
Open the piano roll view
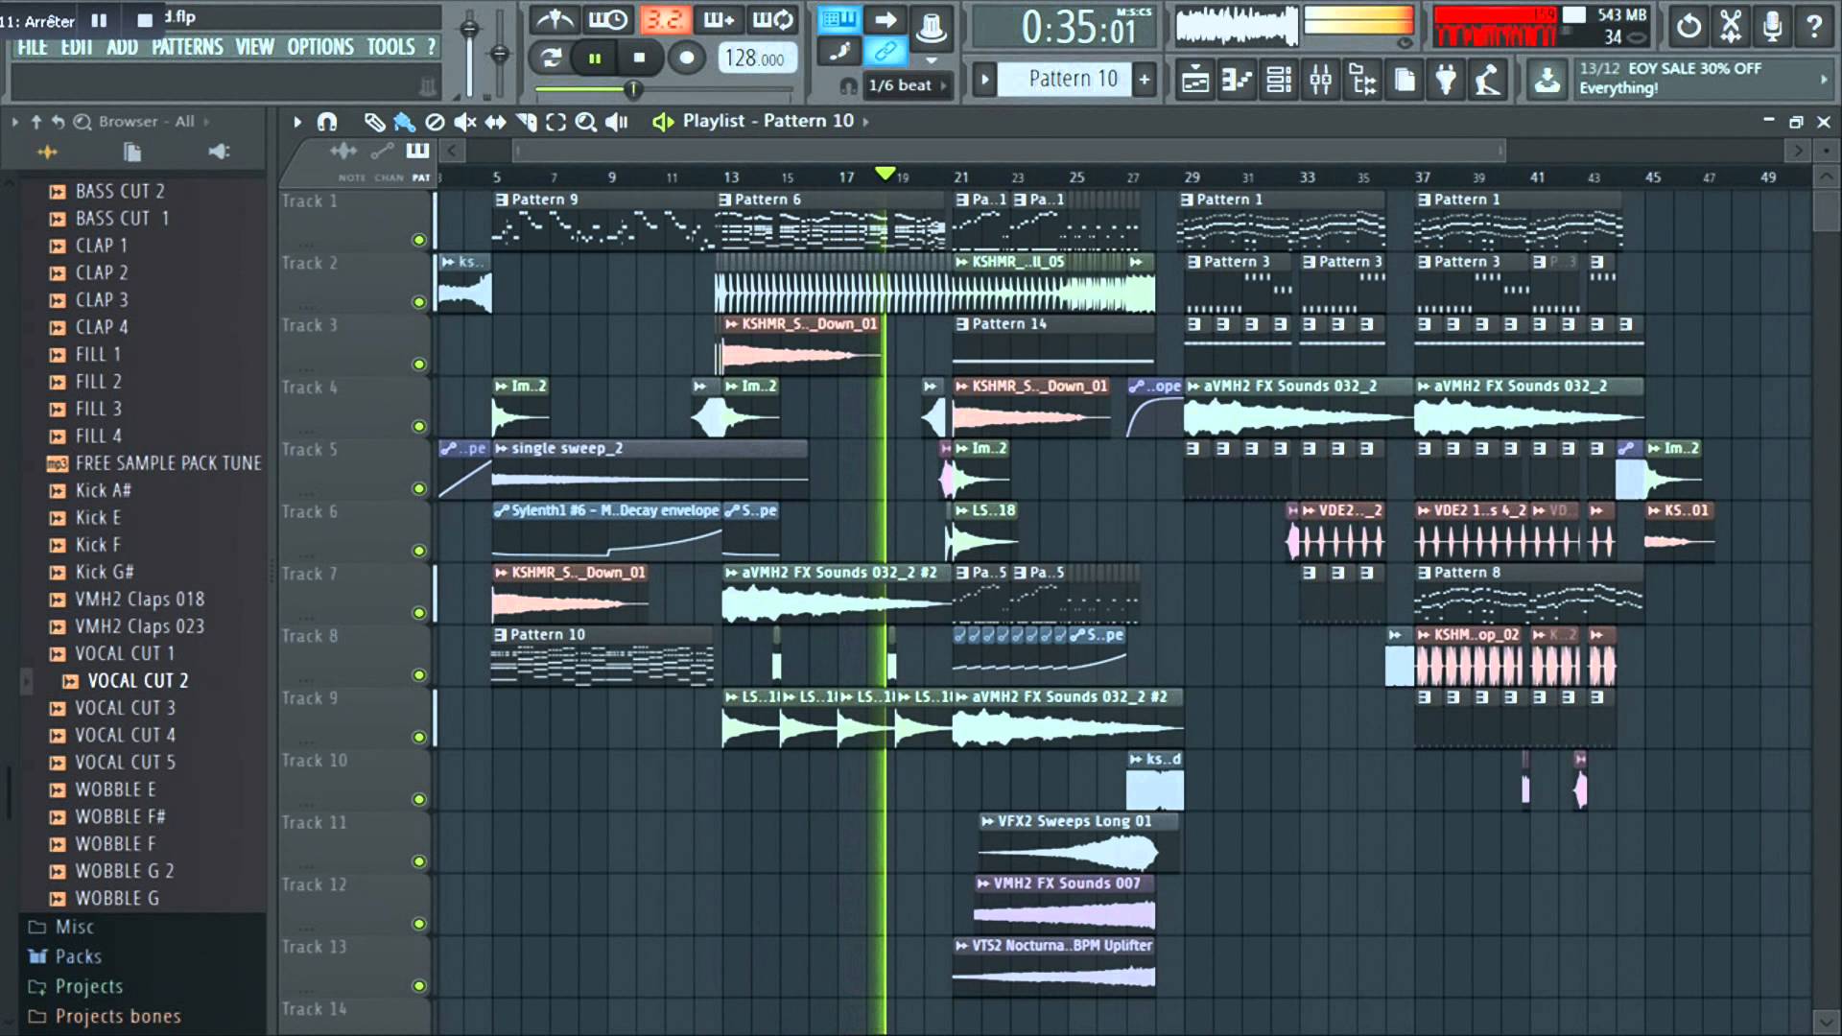[x=1237, y=81]
